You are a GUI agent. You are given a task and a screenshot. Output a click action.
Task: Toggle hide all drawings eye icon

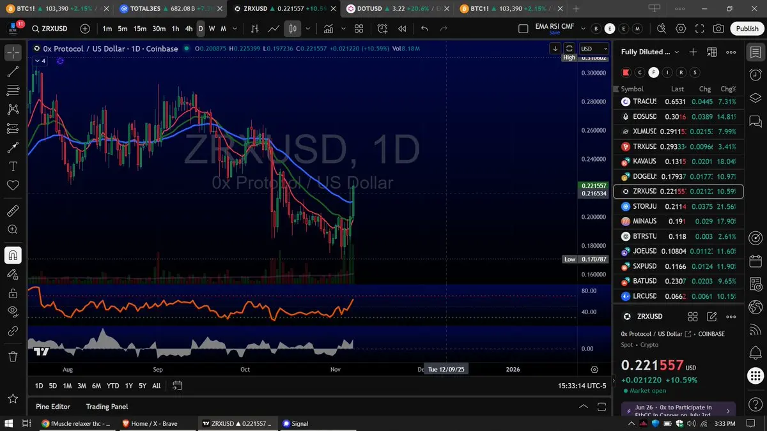(13, 312)
